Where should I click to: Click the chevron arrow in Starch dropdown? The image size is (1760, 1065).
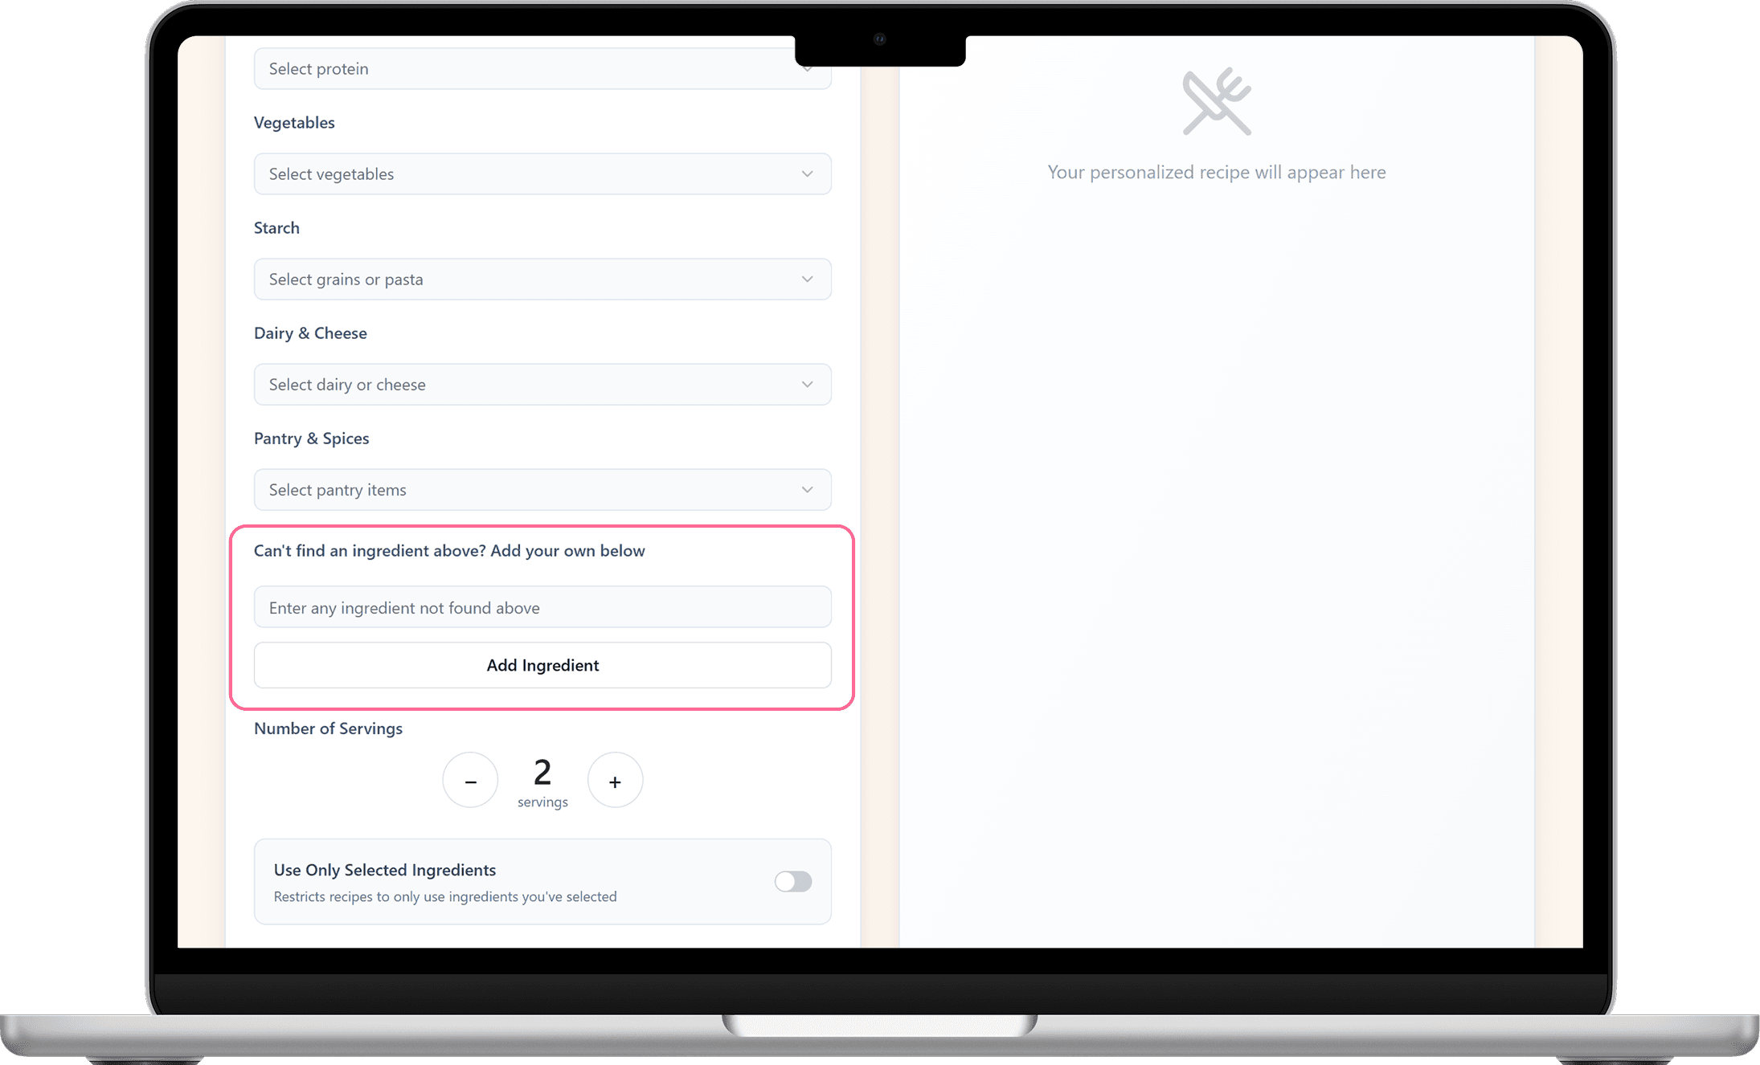(807, 279)
